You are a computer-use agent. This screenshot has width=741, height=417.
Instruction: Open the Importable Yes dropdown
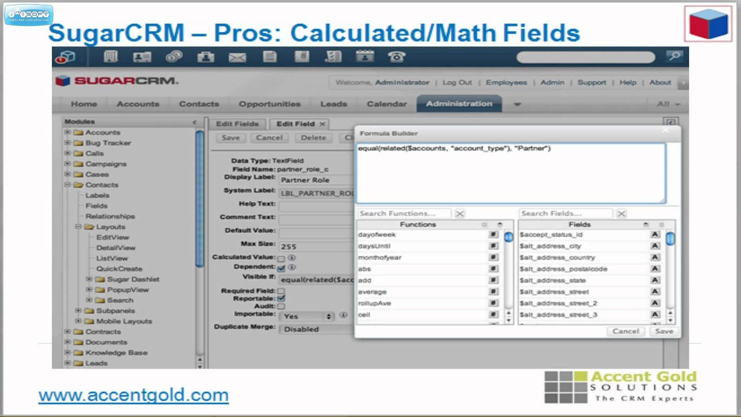point(307,316)
